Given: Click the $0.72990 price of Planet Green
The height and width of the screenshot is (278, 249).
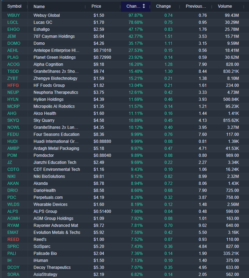Looking at the screenshot, I should (102, 57).
